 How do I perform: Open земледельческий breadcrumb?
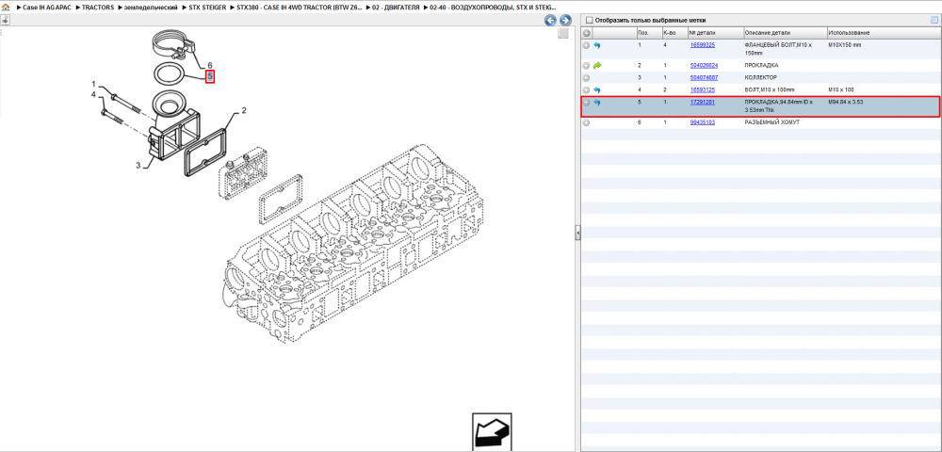(x=151, y=7)
